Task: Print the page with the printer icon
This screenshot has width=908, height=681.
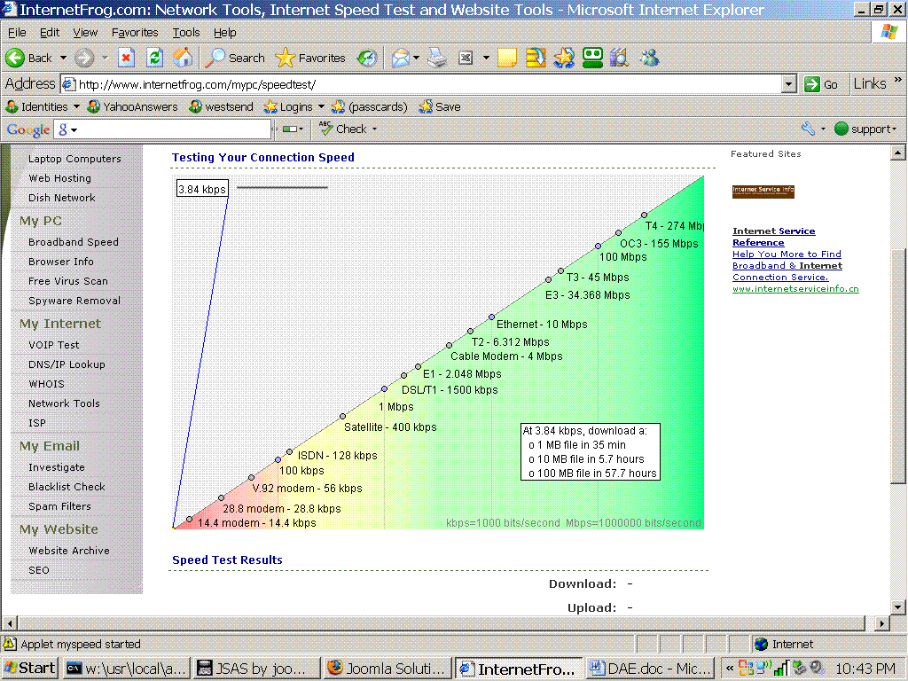Action: (437, 58)
